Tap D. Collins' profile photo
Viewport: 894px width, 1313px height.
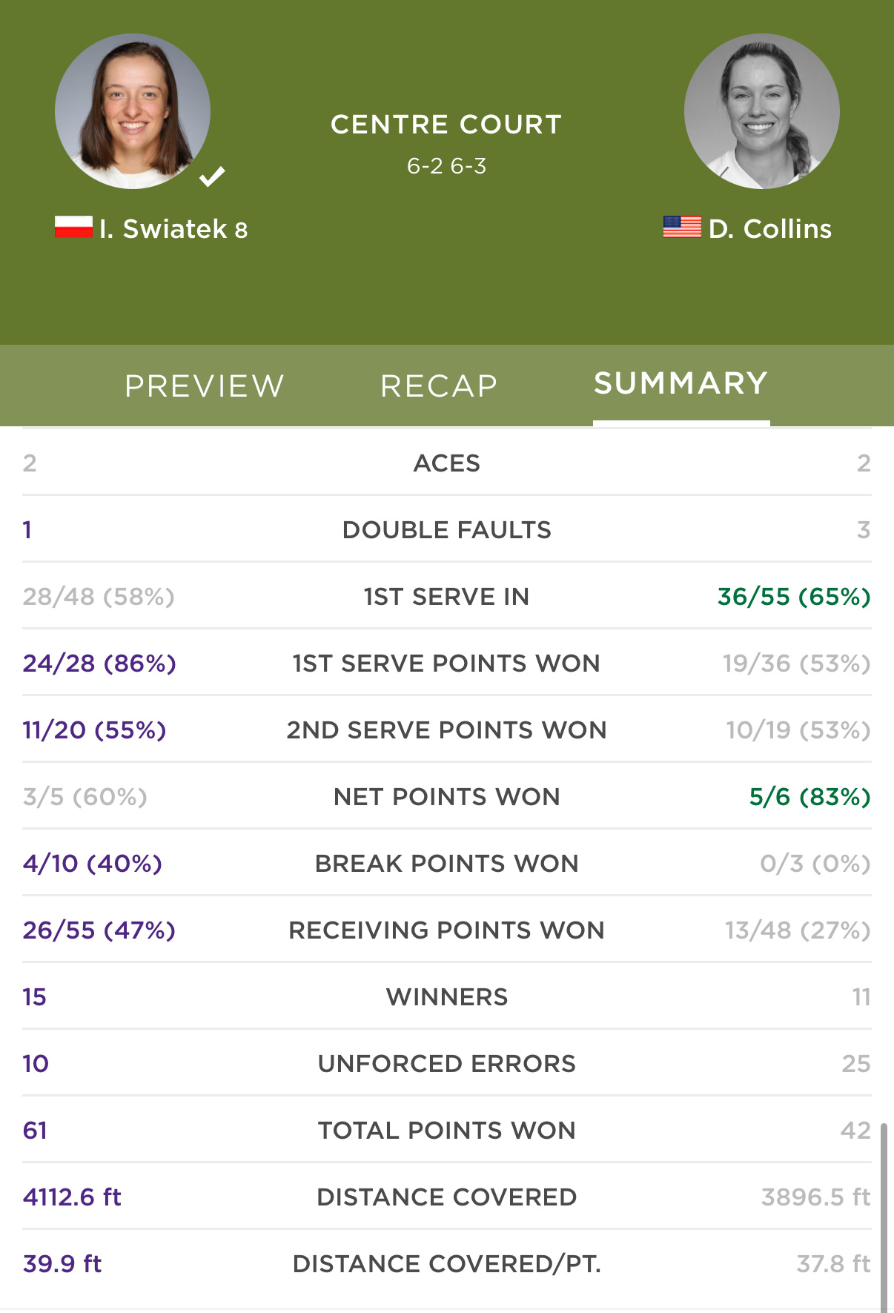point(762,111)
